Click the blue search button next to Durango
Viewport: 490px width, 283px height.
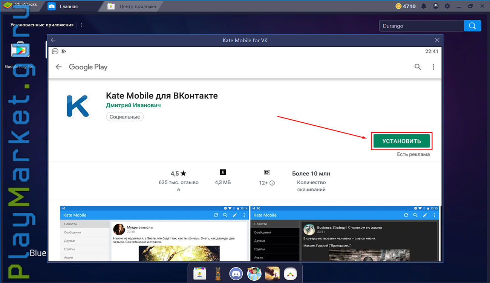[x=473, y=26]
